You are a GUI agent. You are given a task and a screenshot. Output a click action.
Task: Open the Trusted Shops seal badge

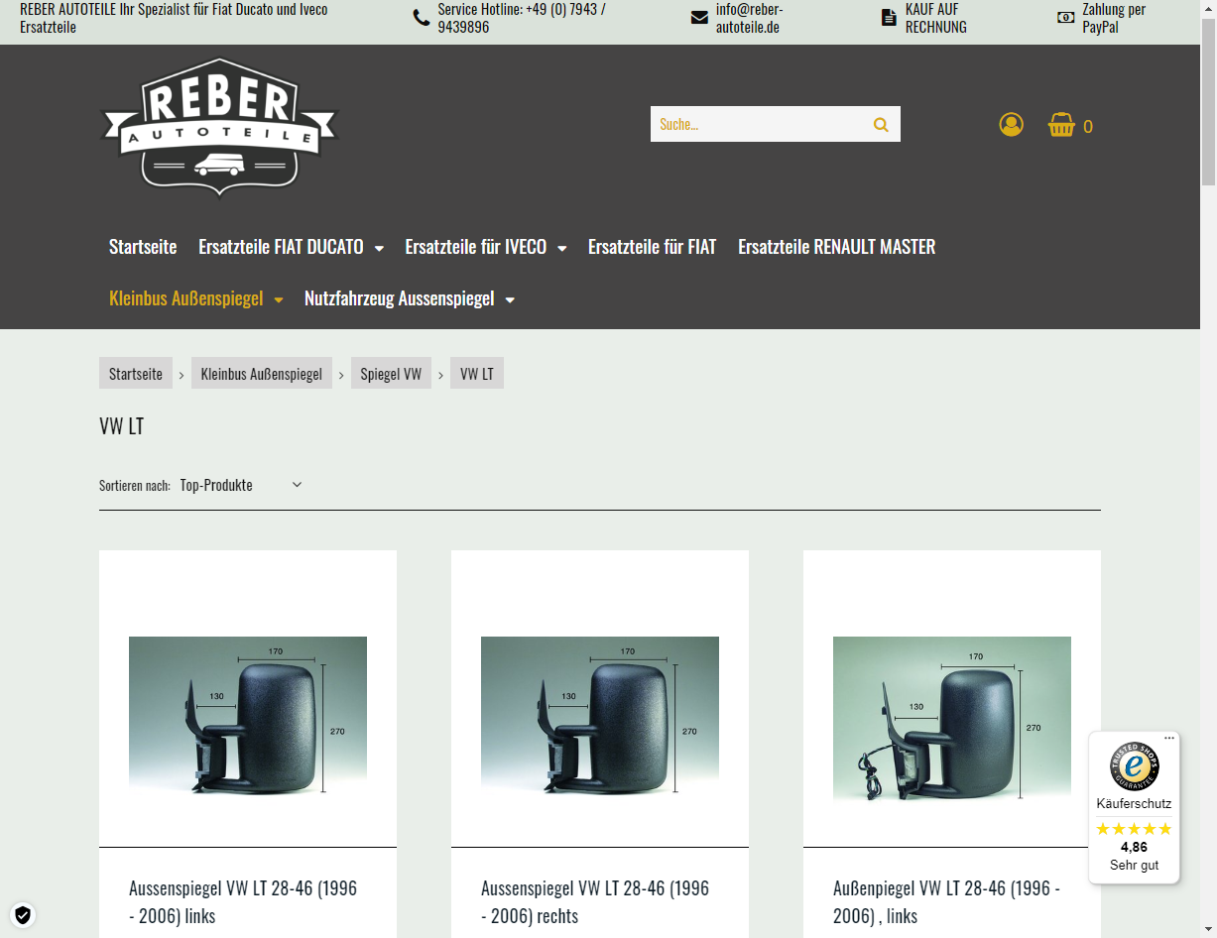1134,766
